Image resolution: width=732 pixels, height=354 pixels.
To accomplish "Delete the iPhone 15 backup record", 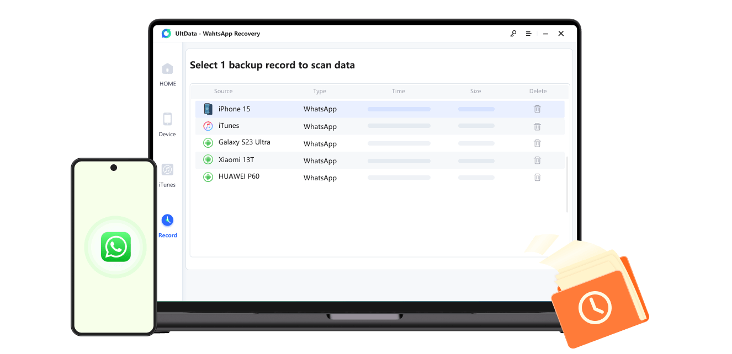I will [537, 109].
